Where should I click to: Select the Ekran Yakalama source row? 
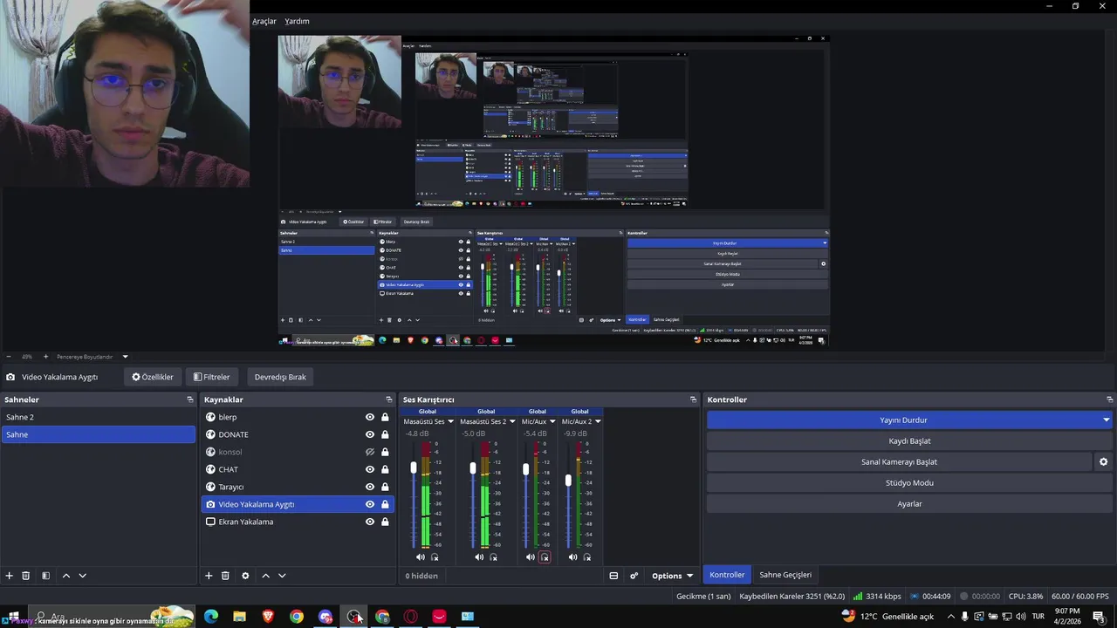[298, 522]
